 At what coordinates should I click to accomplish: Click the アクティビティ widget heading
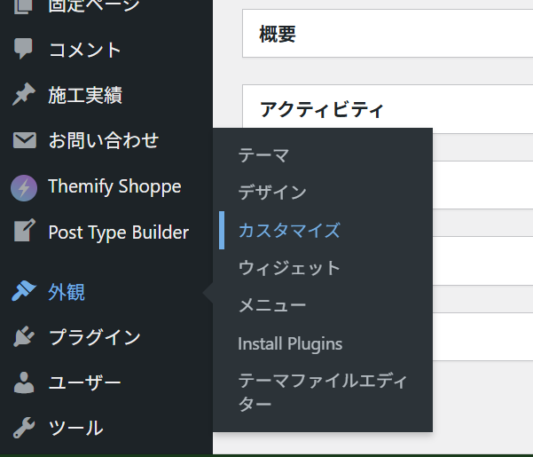[x=322, y=109]
